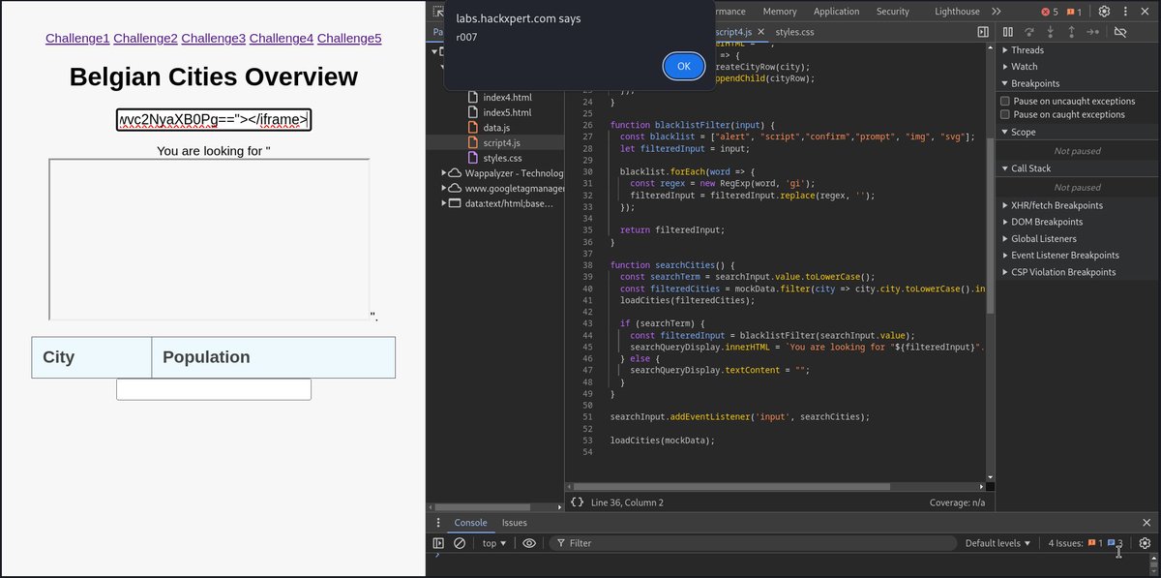Open styles.css in file tree

pyautogui.click(x=493, y=158)
